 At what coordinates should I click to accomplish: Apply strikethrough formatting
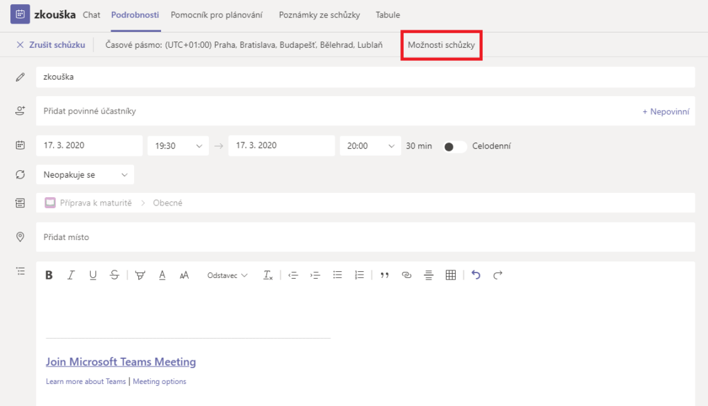tap(114, 275)
